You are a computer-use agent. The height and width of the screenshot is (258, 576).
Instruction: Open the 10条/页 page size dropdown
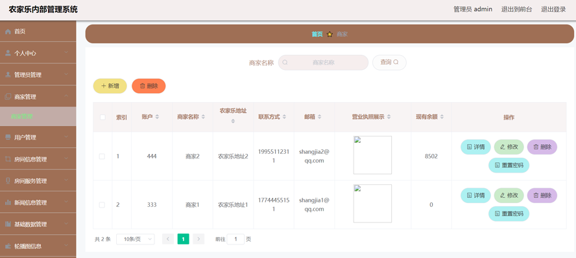tap(135, 239)
